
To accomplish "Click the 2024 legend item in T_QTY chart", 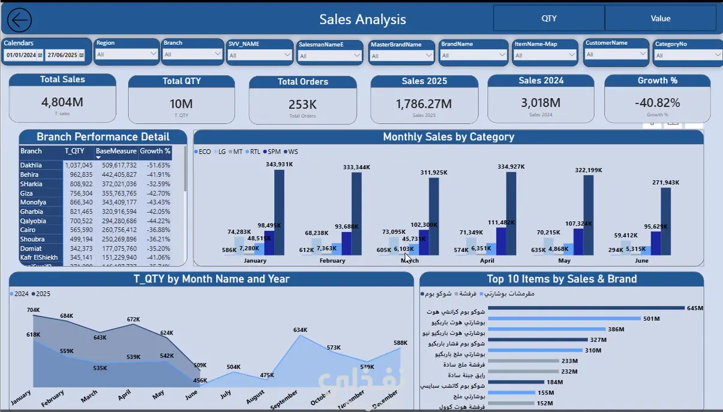I will point(19,294).
